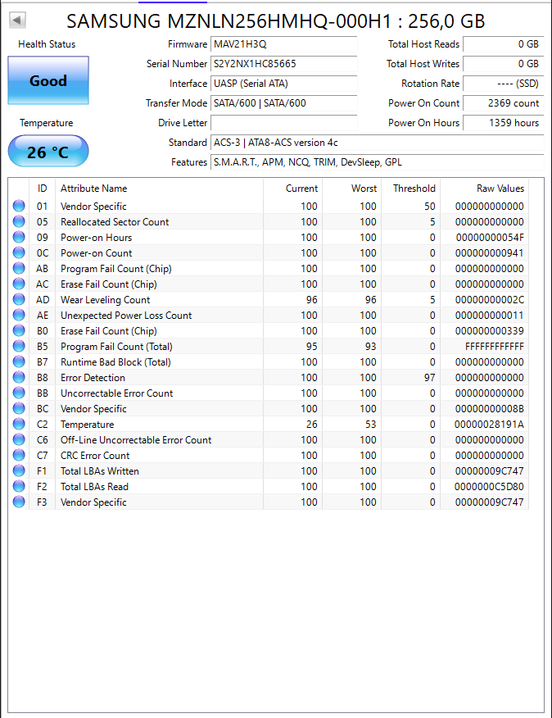Click the Power On Hours value field
The image size is (552, 718).
(504, 123)
